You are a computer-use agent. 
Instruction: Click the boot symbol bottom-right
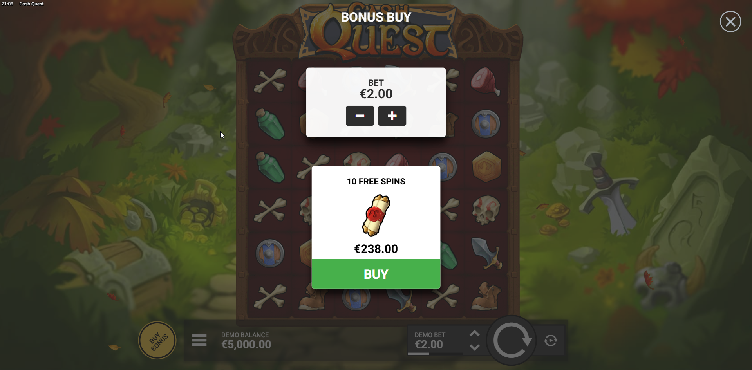[486, 296]
